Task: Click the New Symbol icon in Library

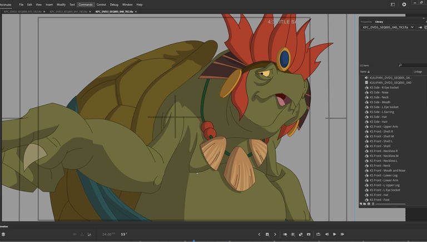Action: pyautogui.click(x=361, y=204)
